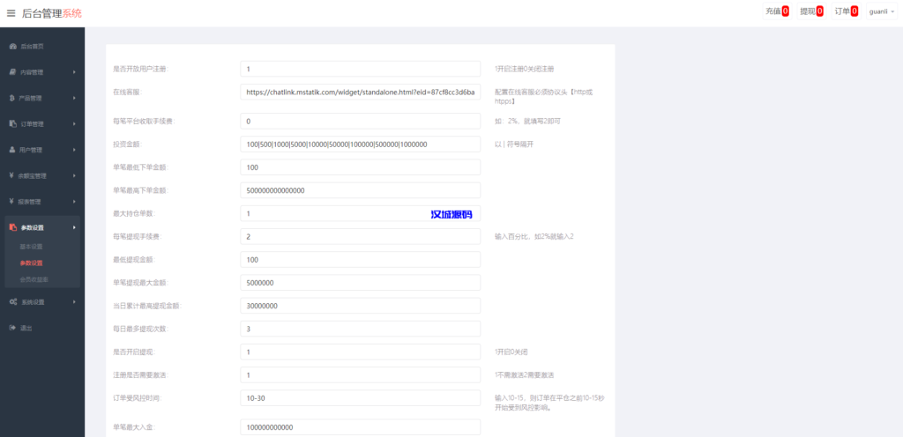903x437 pixels.
Task: Focus the 每笔提现手续费 input field
Action: pos(360,236)
